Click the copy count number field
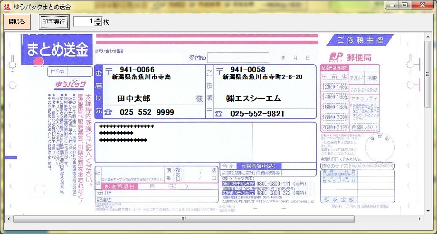This screenshot has width=437, height=234. click(84, 22)
